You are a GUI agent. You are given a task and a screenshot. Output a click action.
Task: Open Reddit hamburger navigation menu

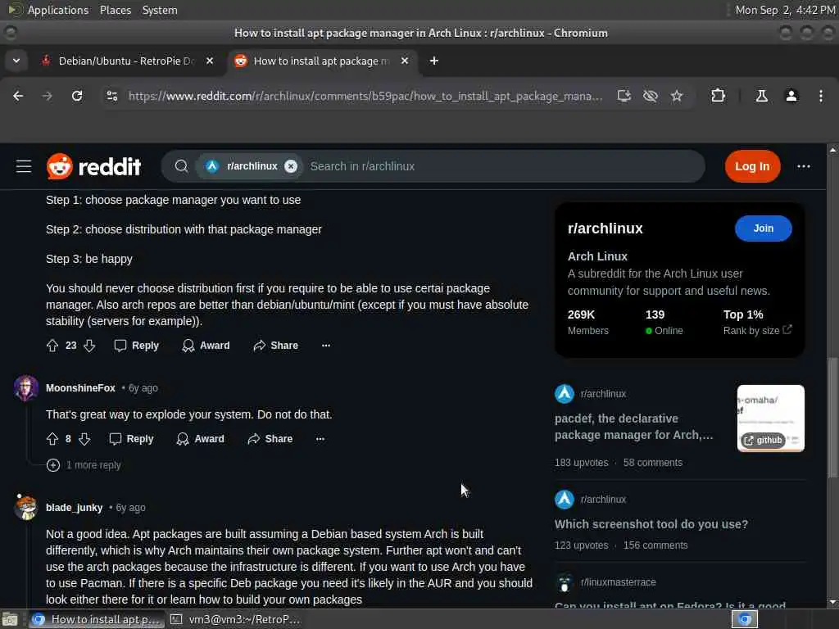pos(24,166)
